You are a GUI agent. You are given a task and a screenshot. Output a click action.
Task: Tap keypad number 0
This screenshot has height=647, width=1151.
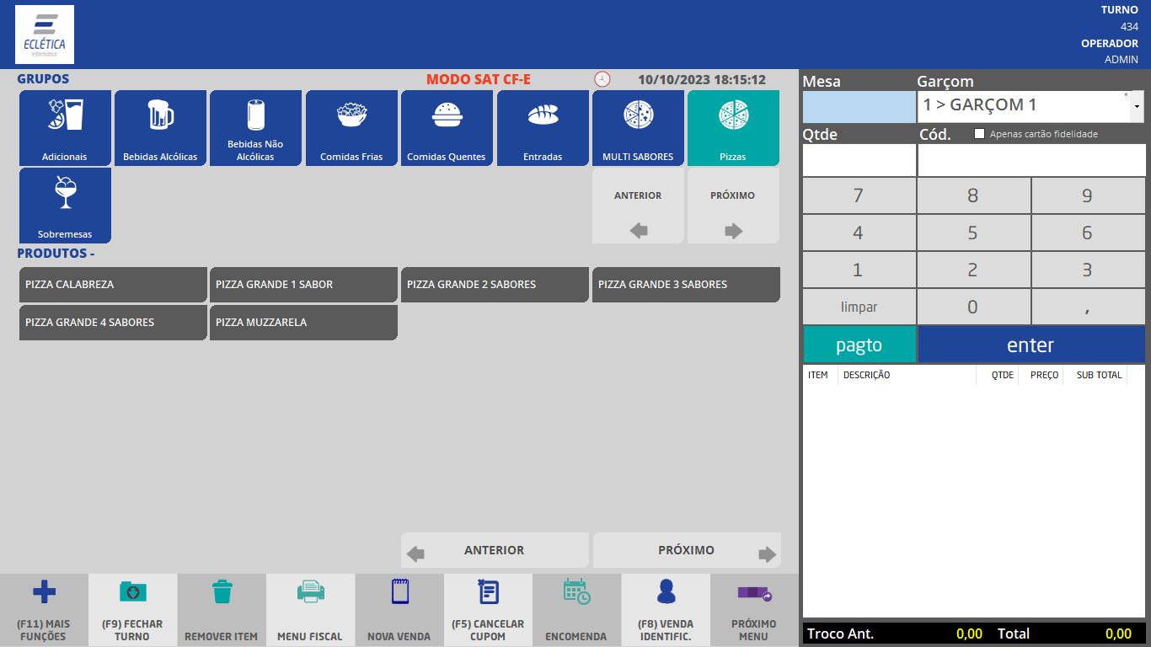pos(973,307)
